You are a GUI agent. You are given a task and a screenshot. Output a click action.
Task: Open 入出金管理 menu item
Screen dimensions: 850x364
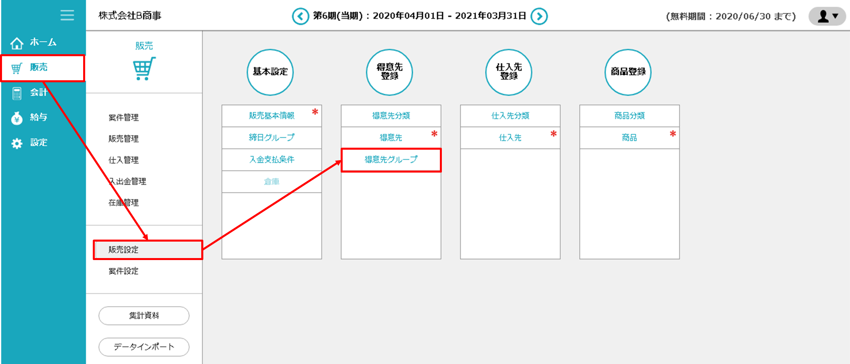(128, 181)
